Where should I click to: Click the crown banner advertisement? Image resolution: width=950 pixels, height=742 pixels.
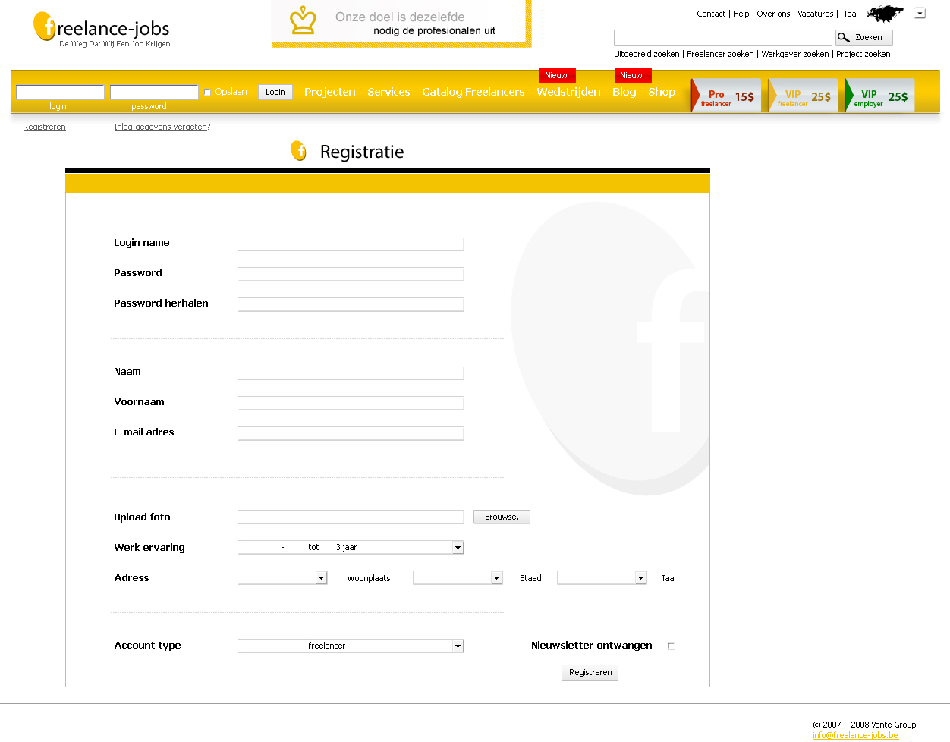[x=401, y=24]
